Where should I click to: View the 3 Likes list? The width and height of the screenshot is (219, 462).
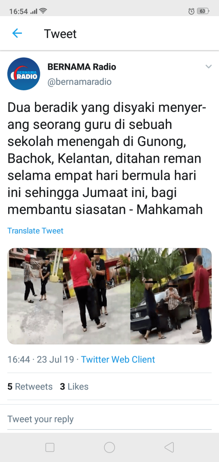coord(74,387)
